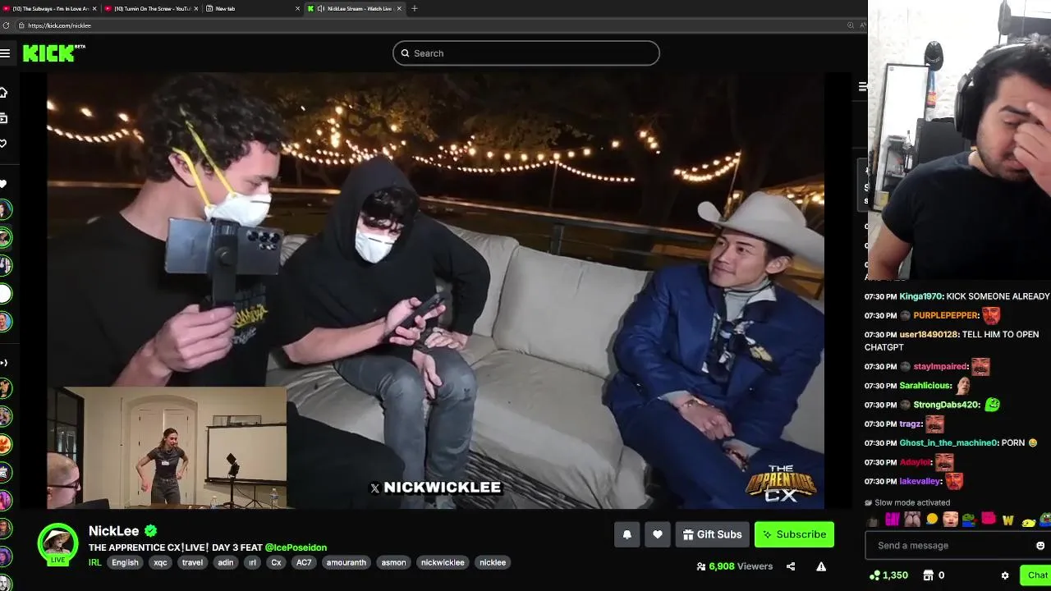Close the New tab
Screen dimensions: 1051x591
[297, 8]
